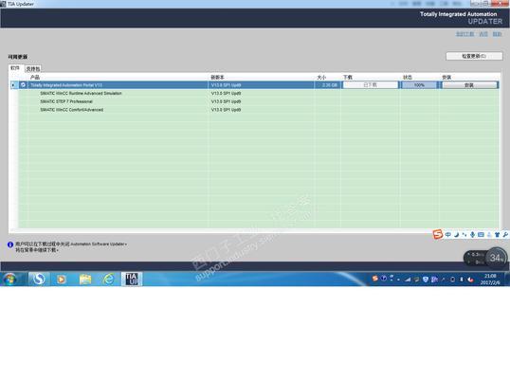Screen dimensions: 510x379
Task: Click version V13.0 SP1 Upd9 of the selected row
Action: click(x=226, y=85)
